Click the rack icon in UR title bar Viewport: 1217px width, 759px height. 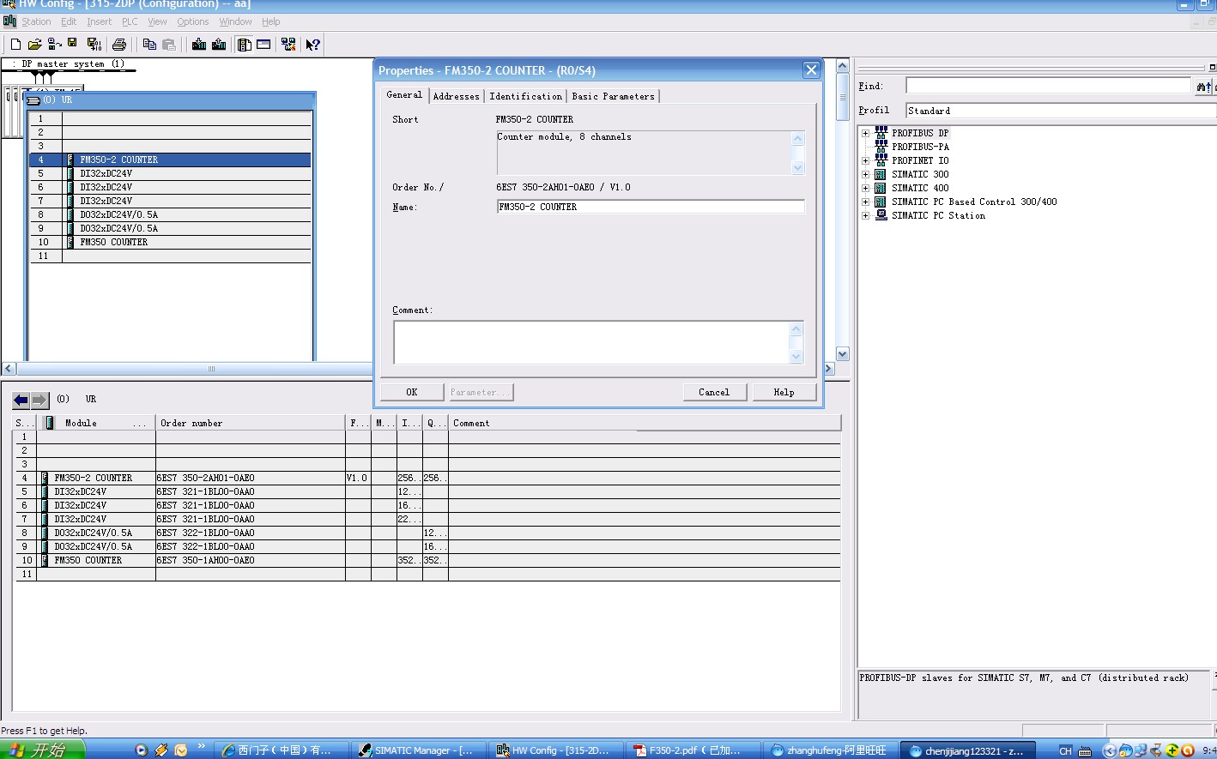point(33,100)
